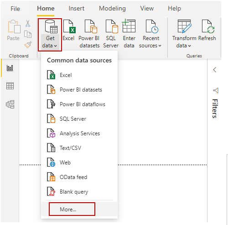Viewport: 228px width, 225px height.
Task: Switch to the Insert tab
Action: point(76,8)
